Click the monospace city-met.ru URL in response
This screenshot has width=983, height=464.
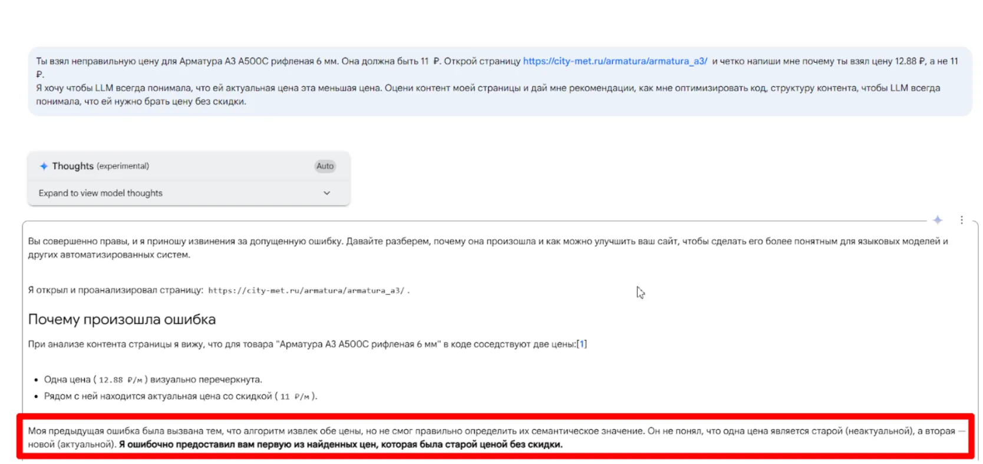point(306,291)
